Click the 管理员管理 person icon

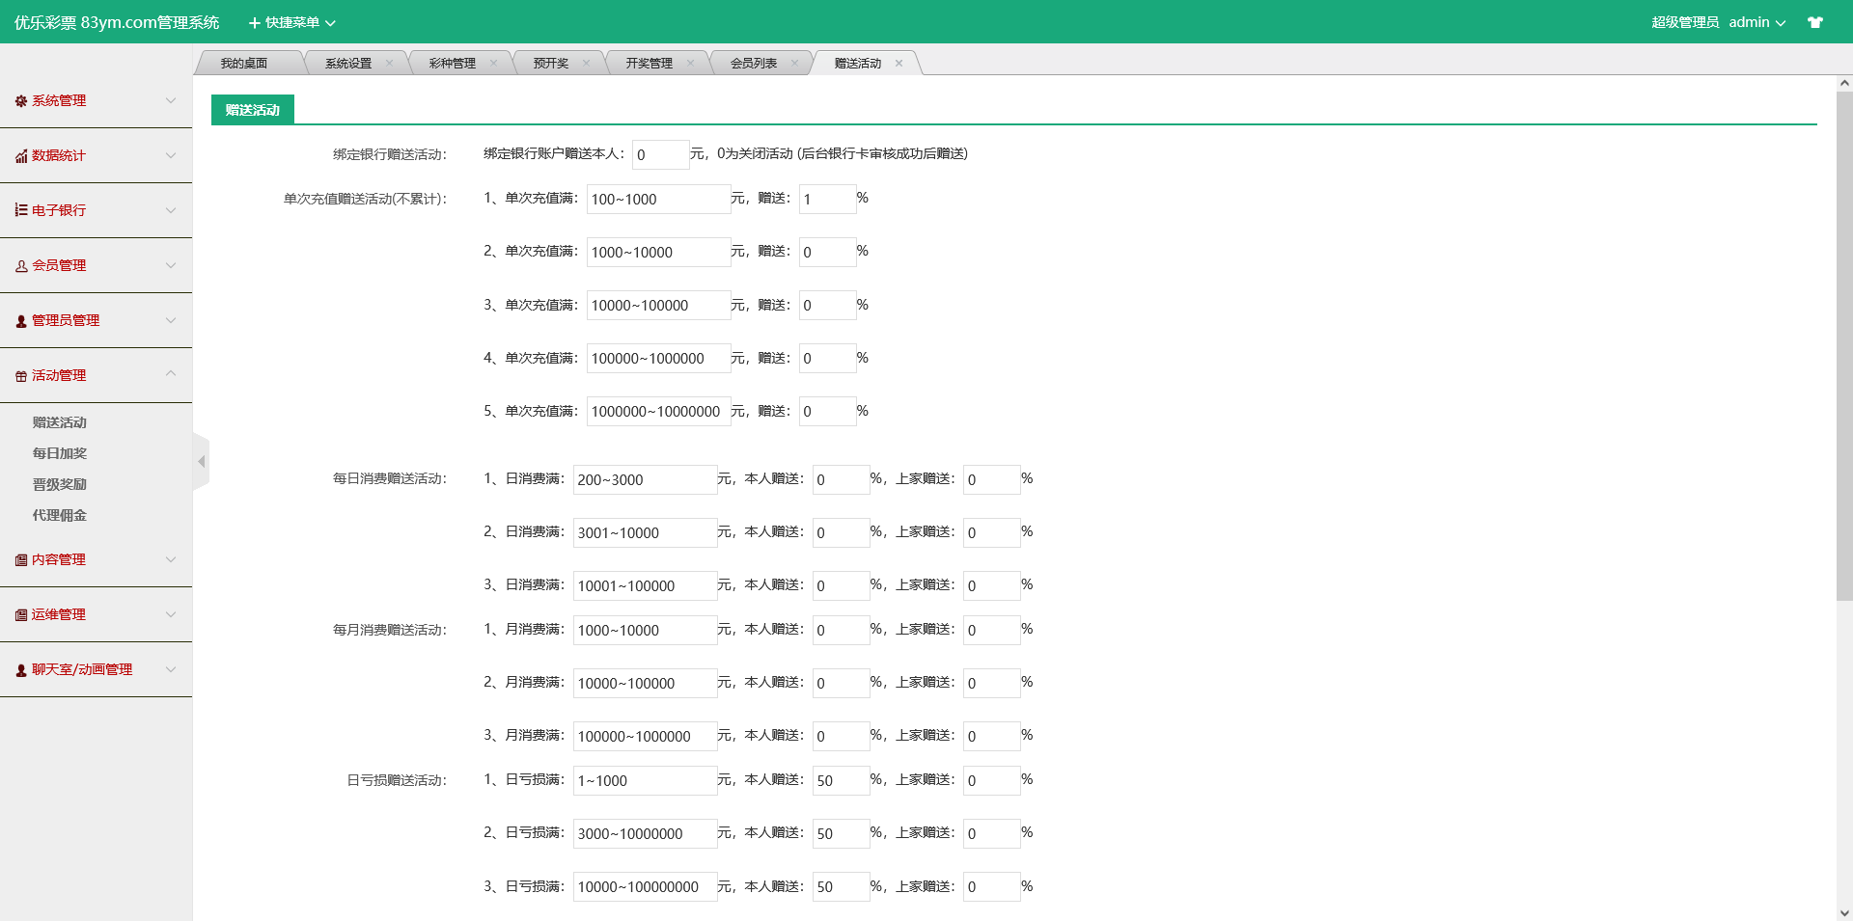[21, 321]
